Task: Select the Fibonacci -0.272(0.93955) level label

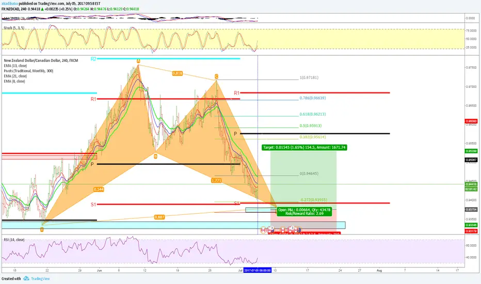Action: 313,200
